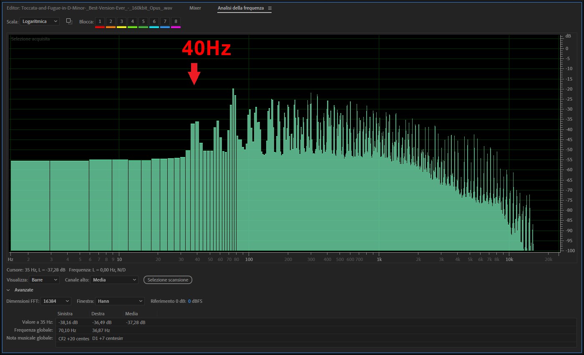Toggle Blocca hold button 1
The height and width of the screenshot is (355, 584).
click(x=100, y=21)
